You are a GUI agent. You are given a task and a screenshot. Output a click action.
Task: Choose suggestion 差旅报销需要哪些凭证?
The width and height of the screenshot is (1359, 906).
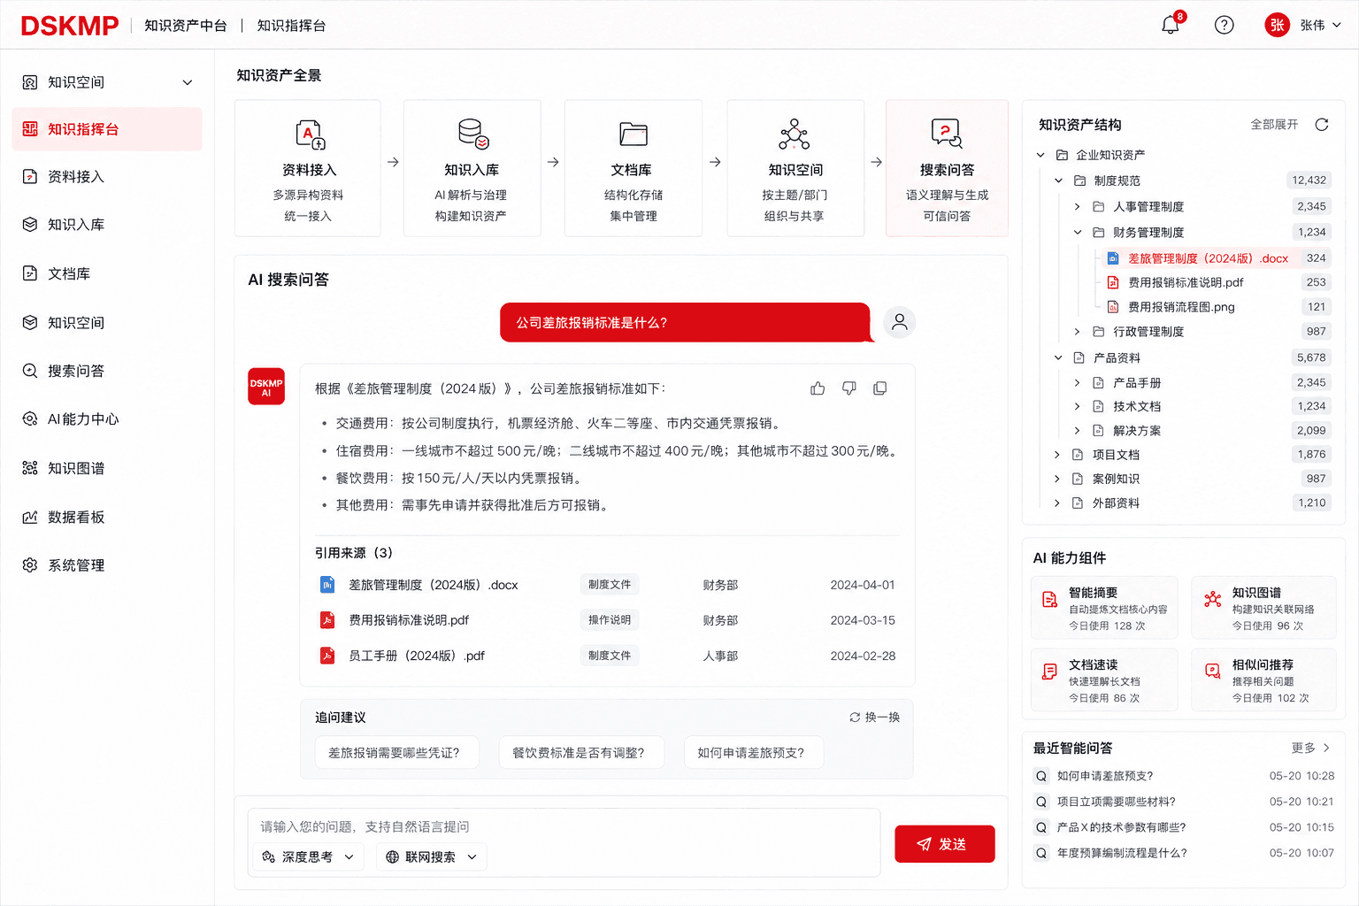(396, 752)
